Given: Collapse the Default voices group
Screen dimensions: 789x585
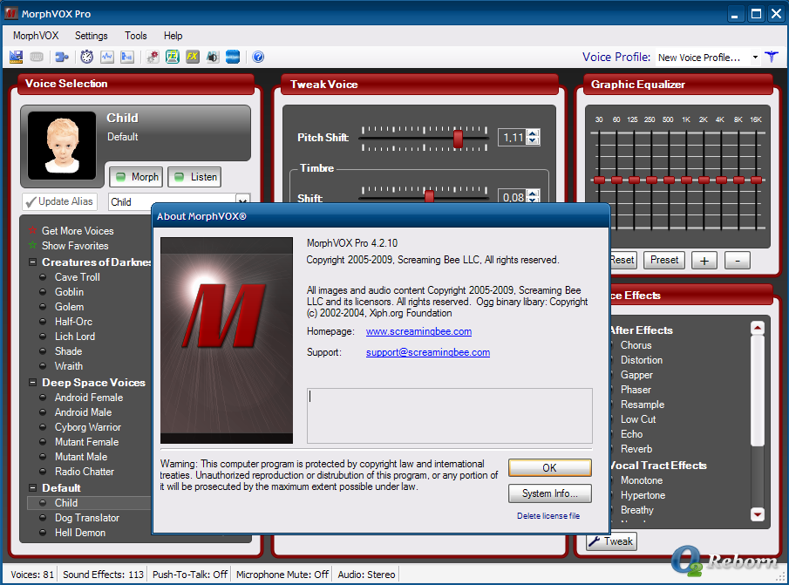Looking at the screenshot, I should [x=33, y=488].
